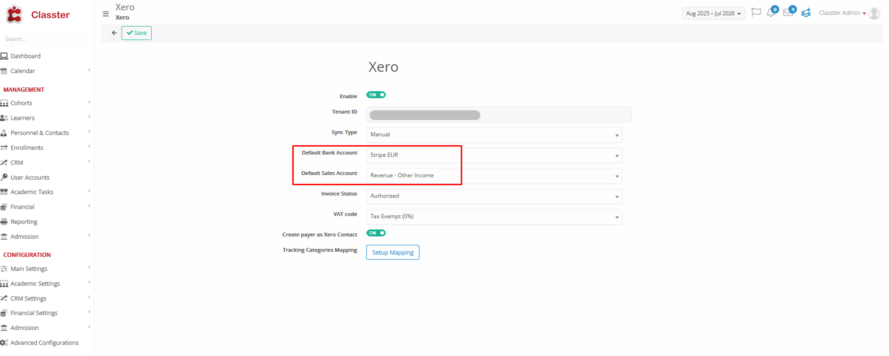Open the Enrollments menu
Screen dimensions: 889x356
(27, 148)
